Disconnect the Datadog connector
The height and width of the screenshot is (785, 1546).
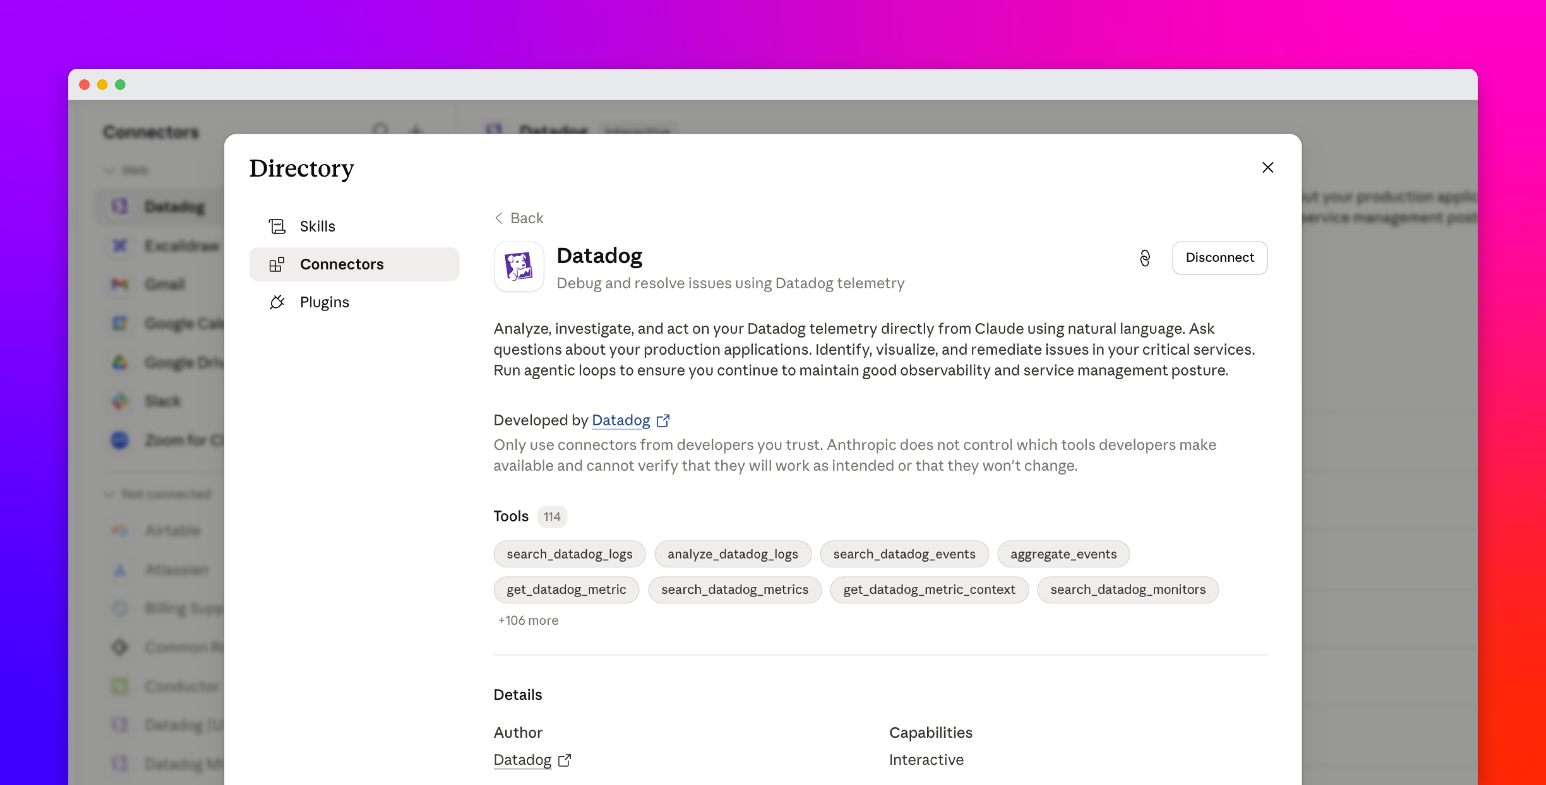[x=1220, y=257]
